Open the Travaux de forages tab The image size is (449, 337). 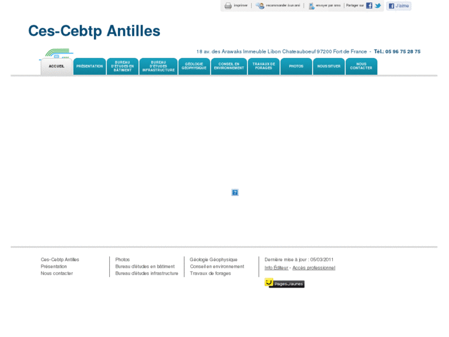tap(264, 67)
